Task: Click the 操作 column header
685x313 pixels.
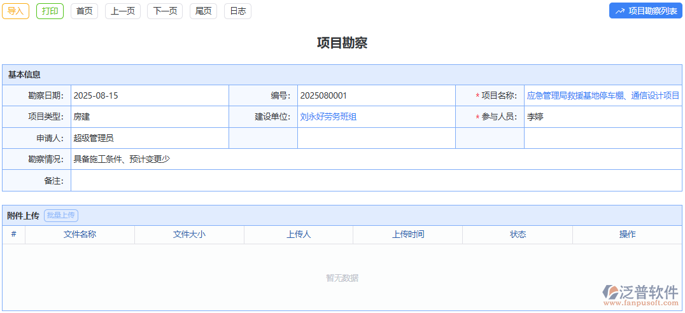Action: pyautogui.click(x=627, y=234)
